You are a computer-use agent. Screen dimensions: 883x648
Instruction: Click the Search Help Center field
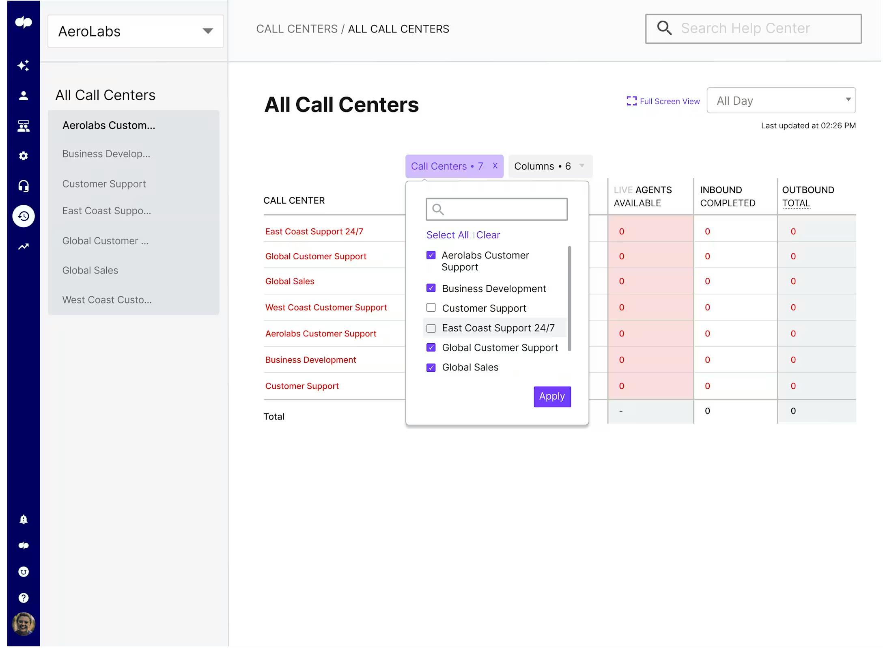[753, 28]
